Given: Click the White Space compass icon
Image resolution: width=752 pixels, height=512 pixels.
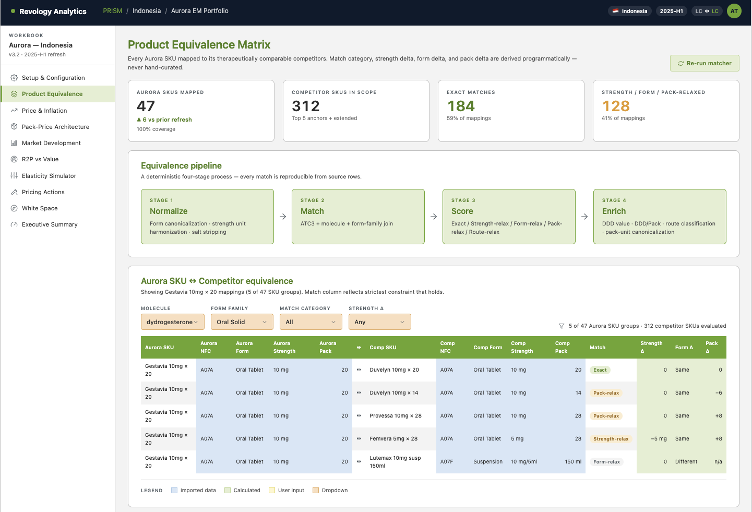Looking at the screenshot, I should click(x=14, y=208).
